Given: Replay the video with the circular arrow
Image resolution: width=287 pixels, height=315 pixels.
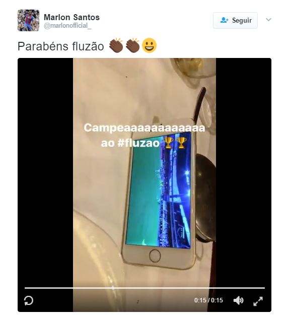Looking at the screenshot, I should tap(29, 301).
